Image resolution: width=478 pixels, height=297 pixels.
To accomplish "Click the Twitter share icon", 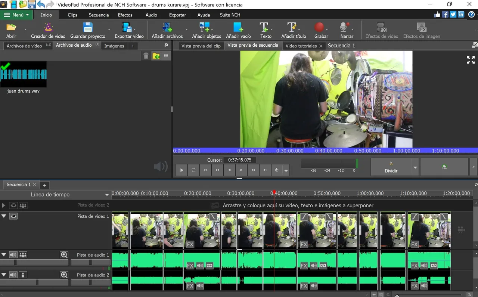I will tap(453, 15).
